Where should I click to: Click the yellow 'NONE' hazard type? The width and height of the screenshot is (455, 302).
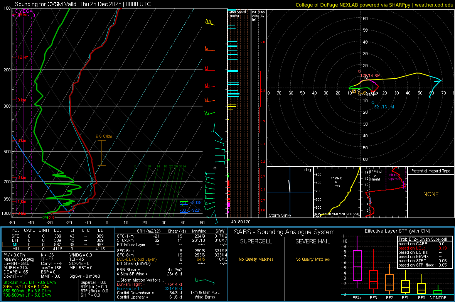tap(431, 194)
